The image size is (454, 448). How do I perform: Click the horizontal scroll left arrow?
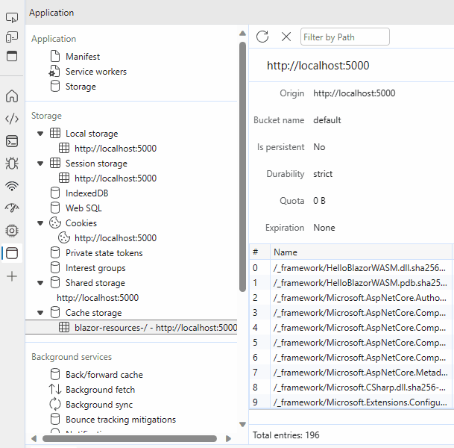click(x=34, y=438)
